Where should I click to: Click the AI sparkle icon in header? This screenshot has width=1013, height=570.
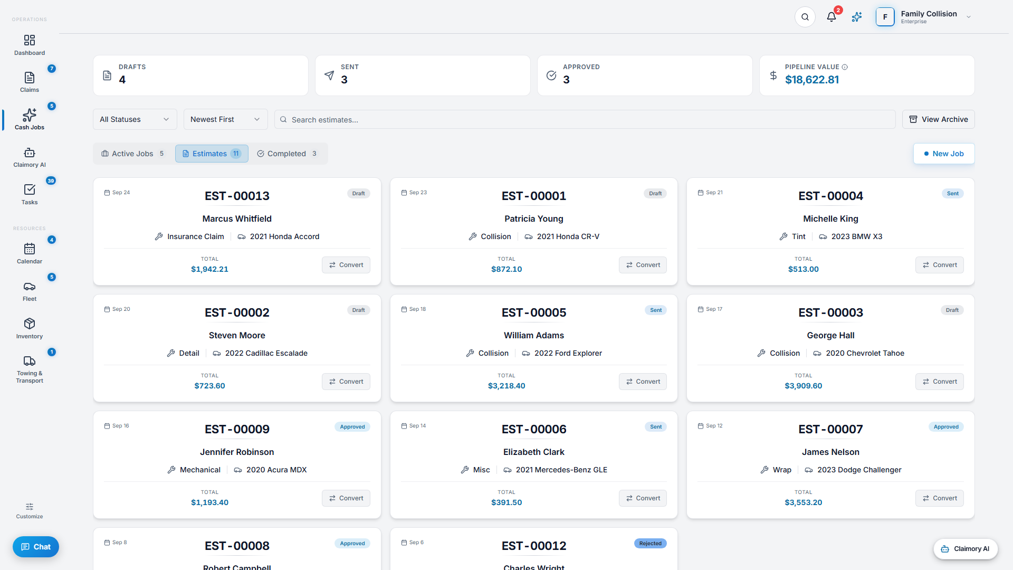point(857,17)
